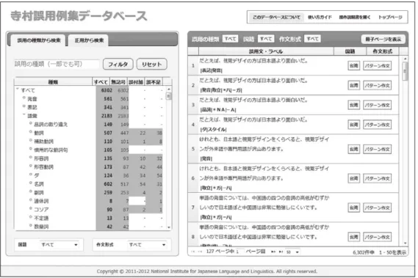Screen dimensions: 418x278
Task: Switch to the 正用から検索 tab
Action: [x=89, y=40]
